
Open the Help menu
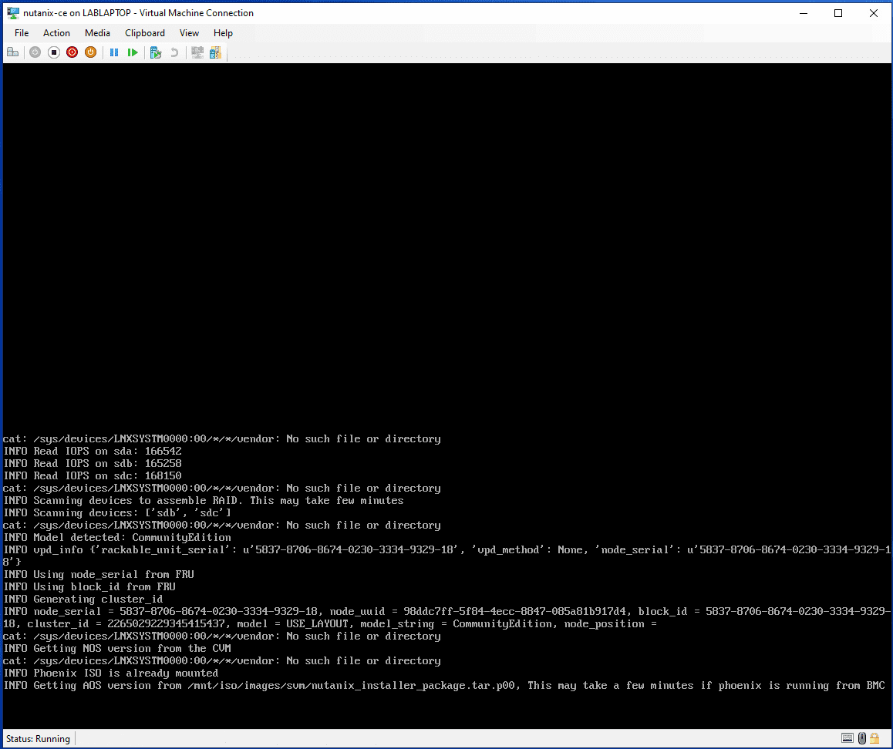click(223, 33)
